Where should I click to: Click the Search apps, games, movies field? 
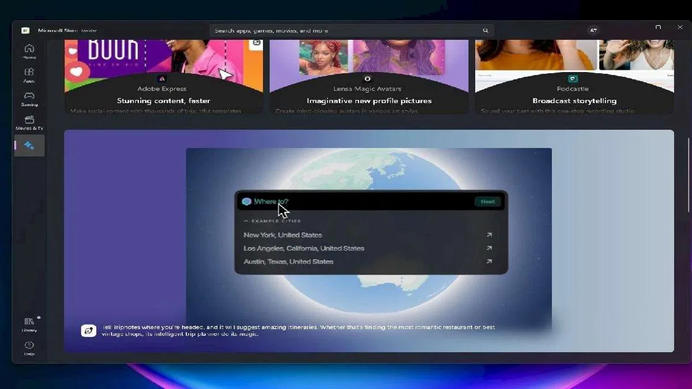tap(352, 31)
